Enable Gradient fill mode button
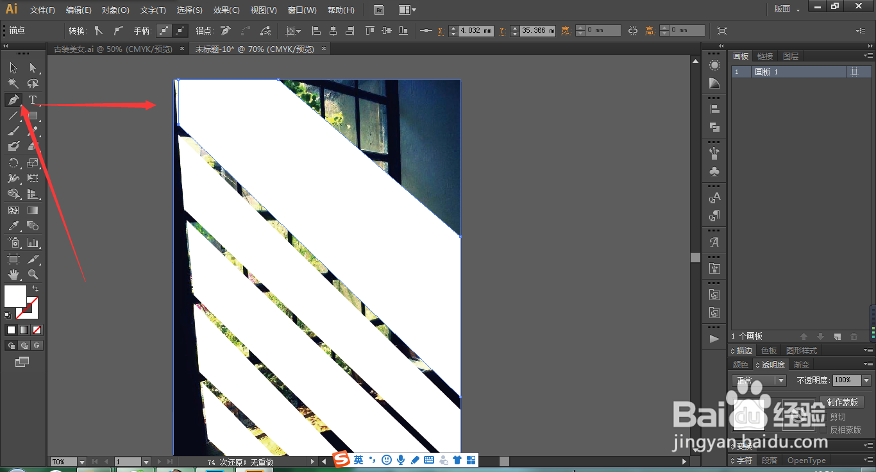The image size is (876, 472). click(24, 330)
